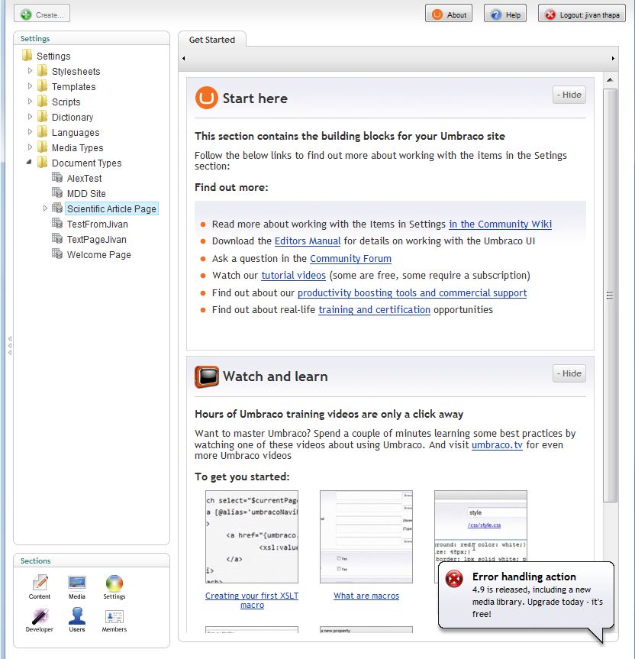Open the Developer section icon
The width and height of the screenshot is (635, 659).
tap(40, 620)
